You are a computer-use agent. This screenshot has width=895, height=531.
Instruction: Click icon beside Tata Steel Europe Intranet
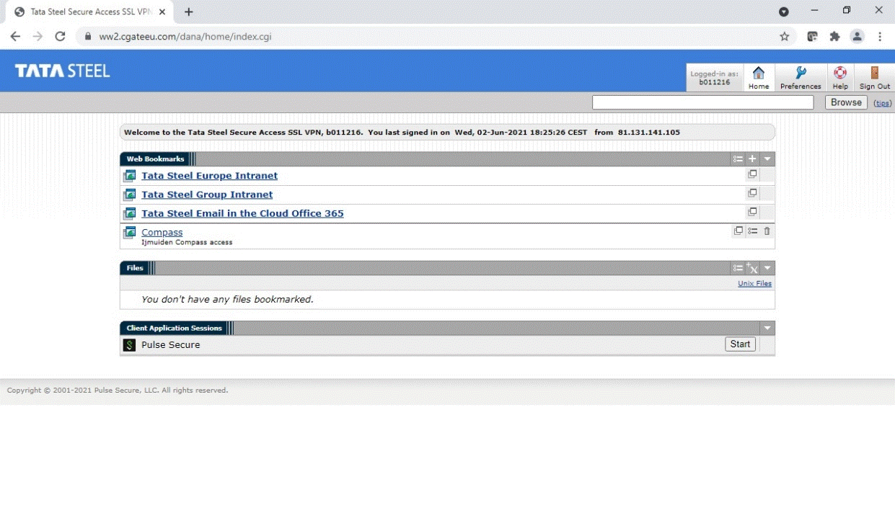(130, 176)
